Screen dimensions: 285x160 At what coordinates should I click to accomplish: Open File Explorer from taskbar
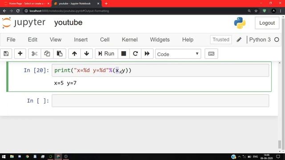pos(12,156)
